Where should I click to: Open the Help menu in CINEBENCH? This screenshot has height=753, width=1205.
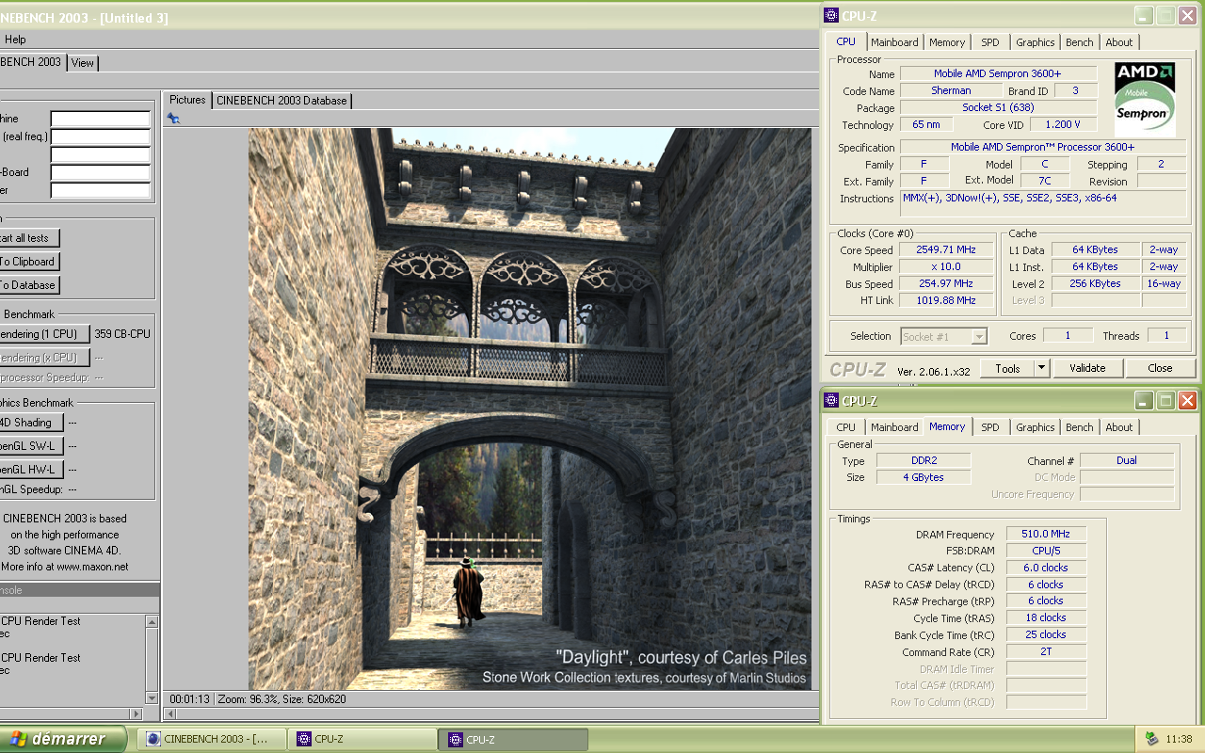(x=15, y=40)
